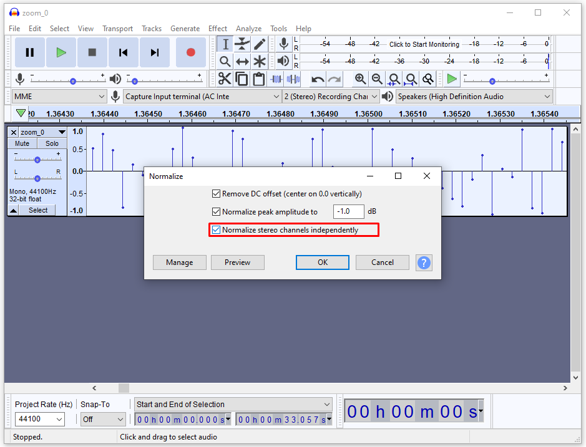Select the Envelope tool
This screenshot has height=447, width=586.
coord(242,44)
